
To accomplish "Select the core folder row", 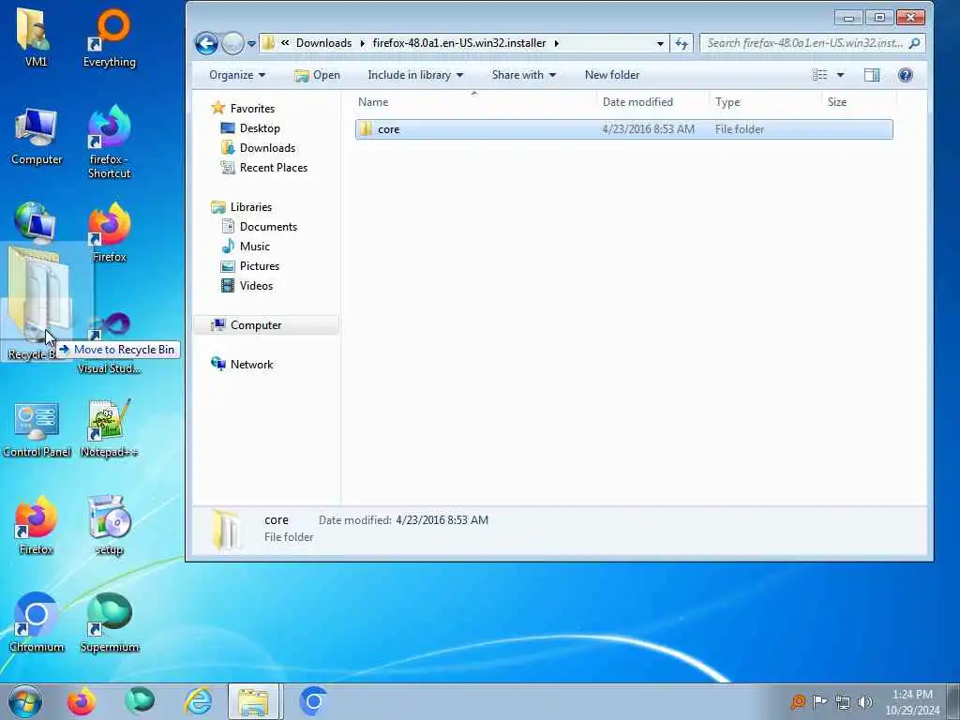I will pos(623,129).
